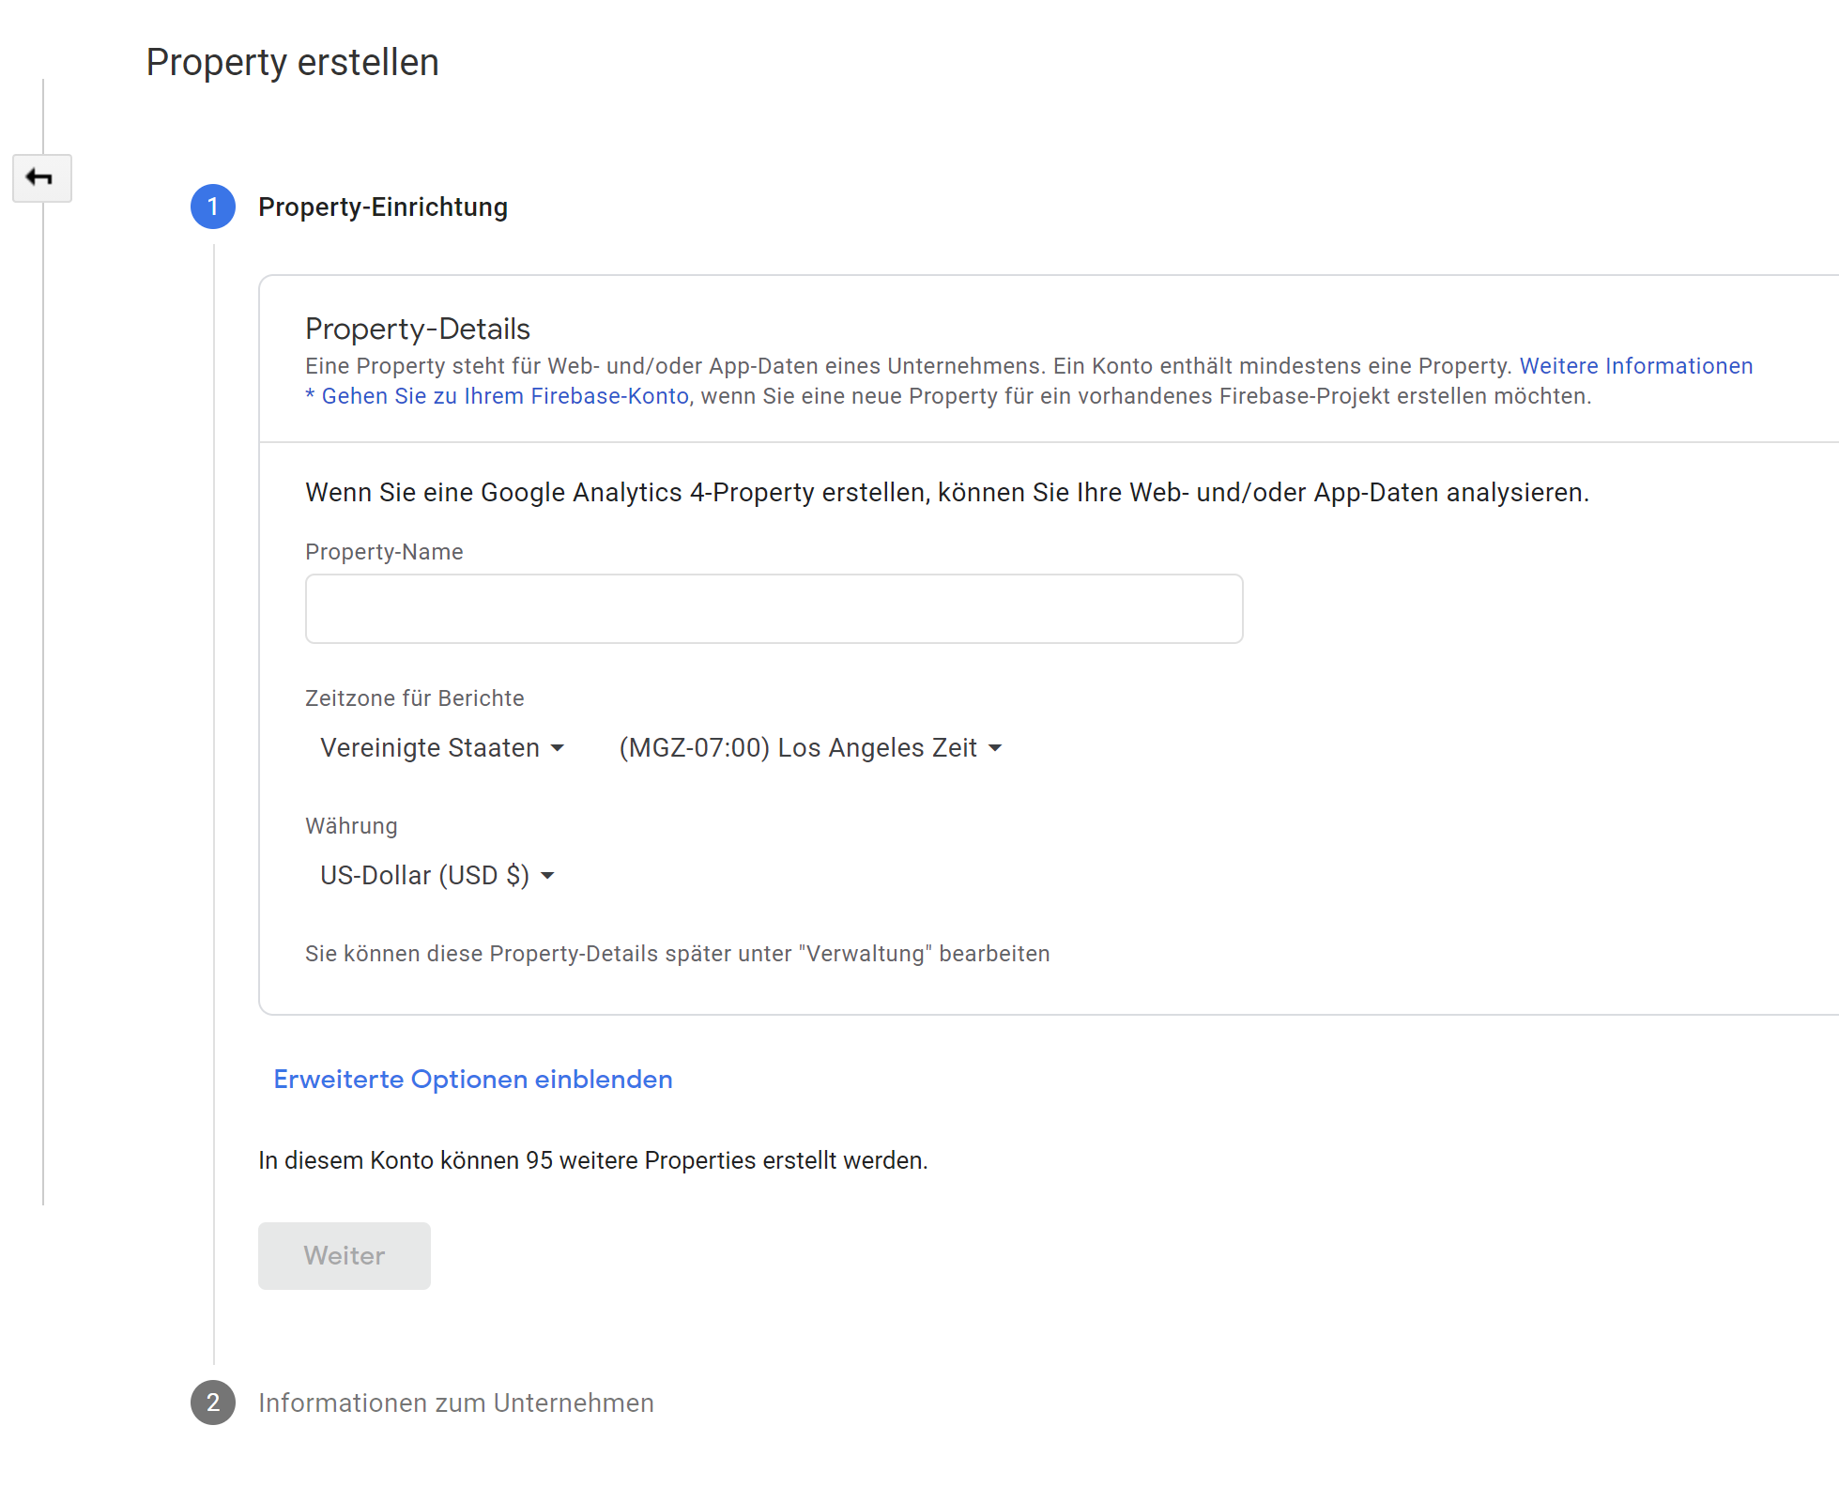The width and height of the screenshot is (1839, 1487).
Task: Click the Weiter button
Action: [344, 1256]
